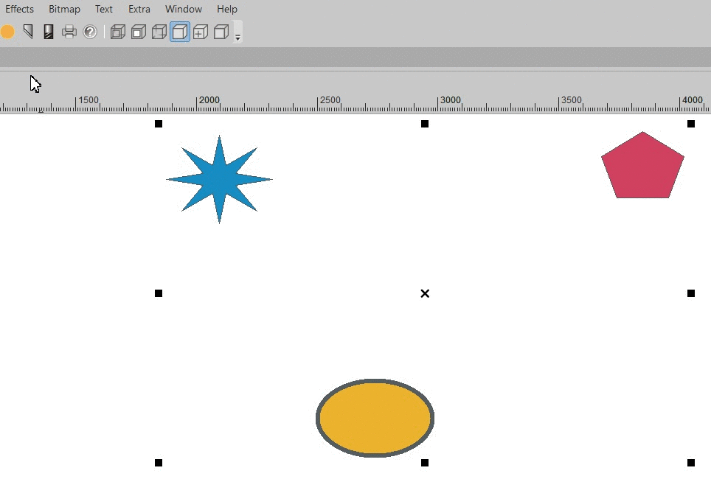Click the orange circle toolbar icon
Screen dimensions: 711x479
[7, 32]
